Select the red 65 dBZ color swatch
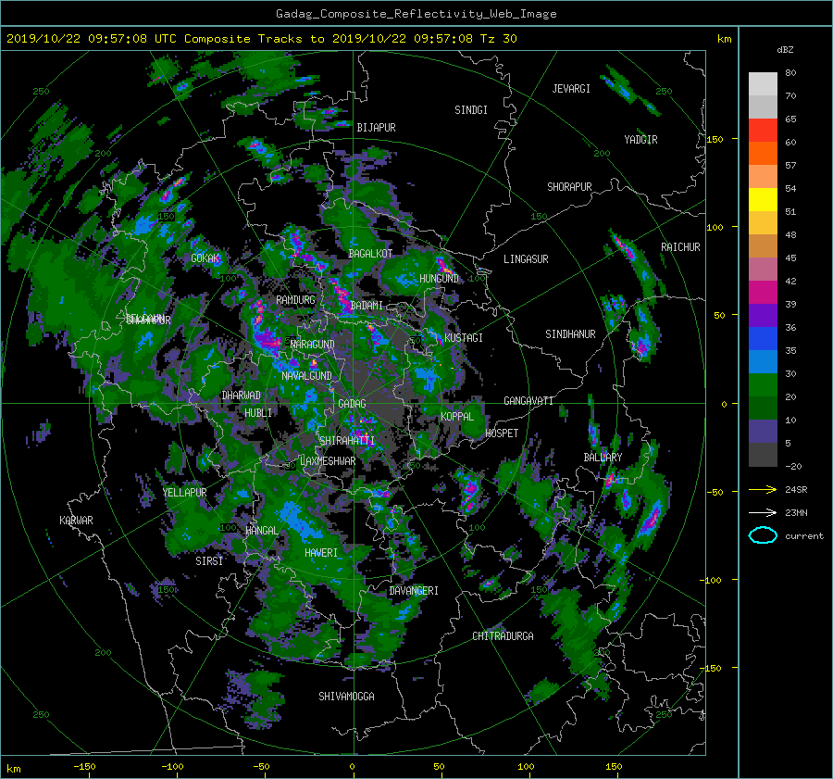Viewport: 833px width, 779px height. coord(763,130)
